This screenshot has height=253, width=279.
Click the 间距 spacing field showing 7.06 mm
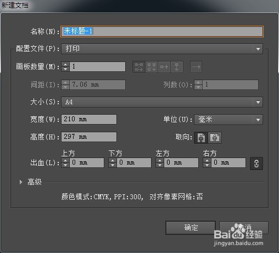(x=98, y=85)
